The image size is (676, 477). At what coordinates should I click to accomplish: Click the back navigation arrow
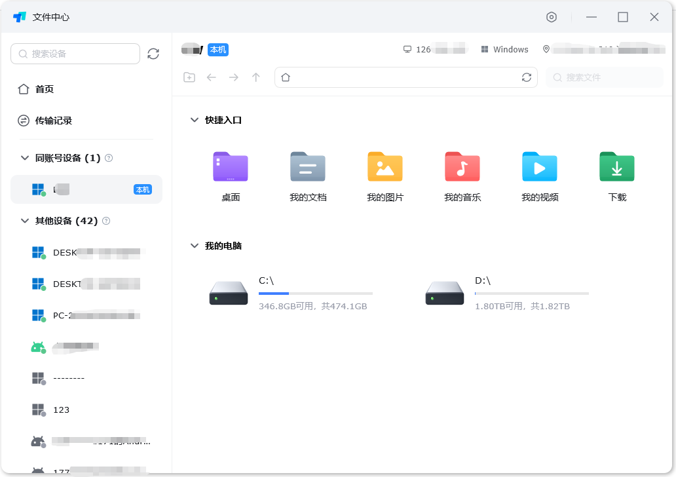pos(211,77)
